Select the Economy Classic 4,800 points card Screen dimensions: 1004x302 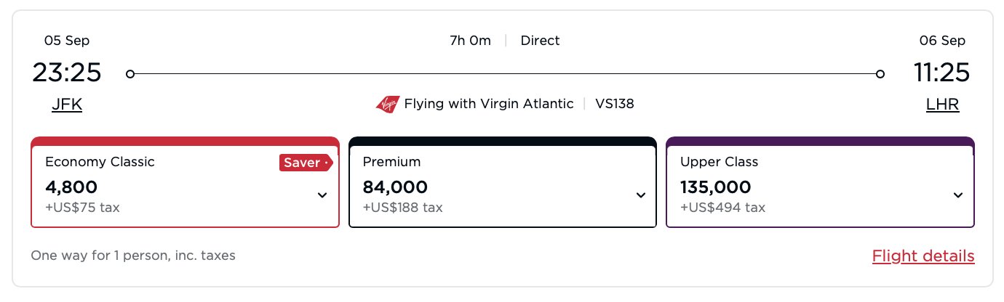[186, 182]
